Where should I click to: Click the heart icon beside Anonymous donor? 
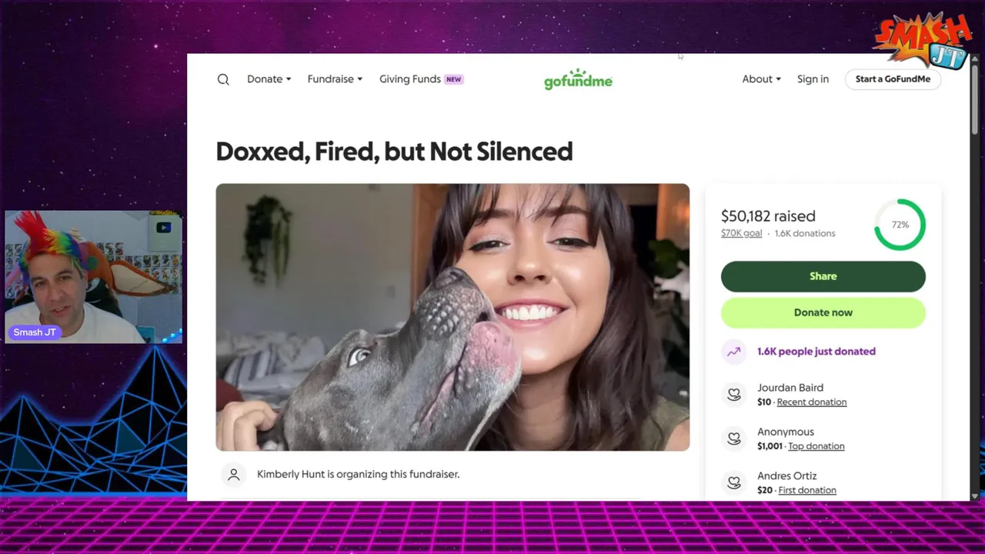tap(734, 439)
